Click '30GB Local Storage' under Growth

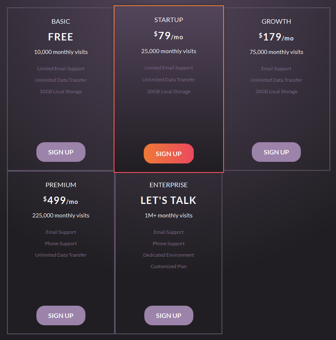(276, 91)
